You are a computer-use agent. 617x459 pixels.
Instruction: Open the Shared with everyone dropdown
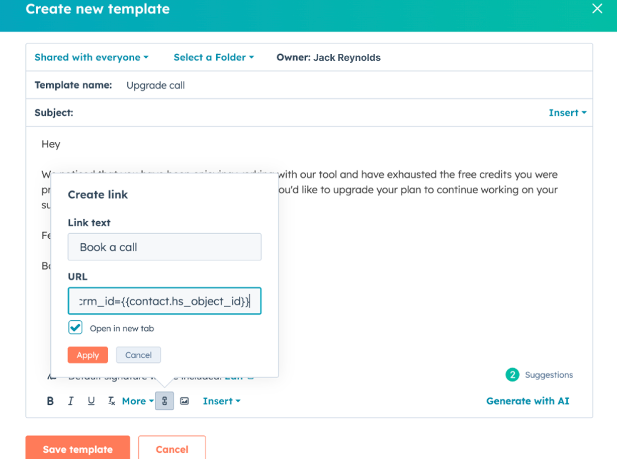click(92, 57)
